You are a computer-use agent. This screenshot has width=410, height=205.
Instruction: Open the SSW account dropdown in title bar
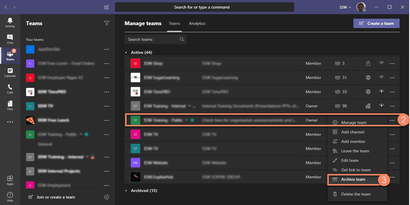tap(345, 7)
